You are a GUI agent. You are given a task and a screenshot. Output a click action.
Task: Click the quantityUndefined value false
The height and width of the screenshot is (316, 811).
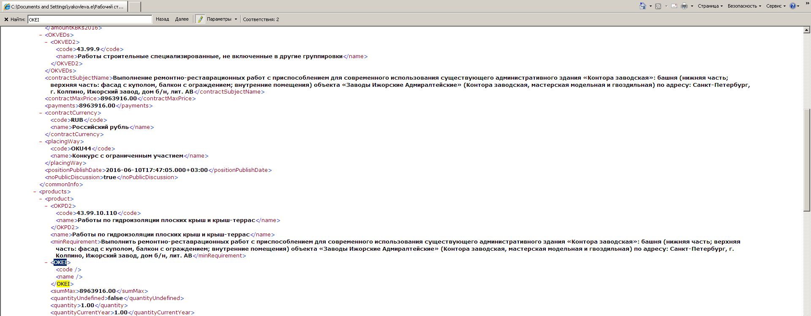click(x=115, y=298)
